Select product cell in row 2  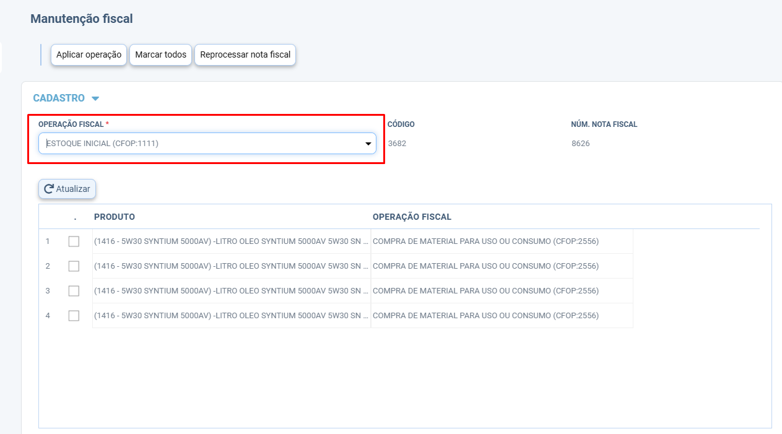pyautogui.click(x=232, y=266)
